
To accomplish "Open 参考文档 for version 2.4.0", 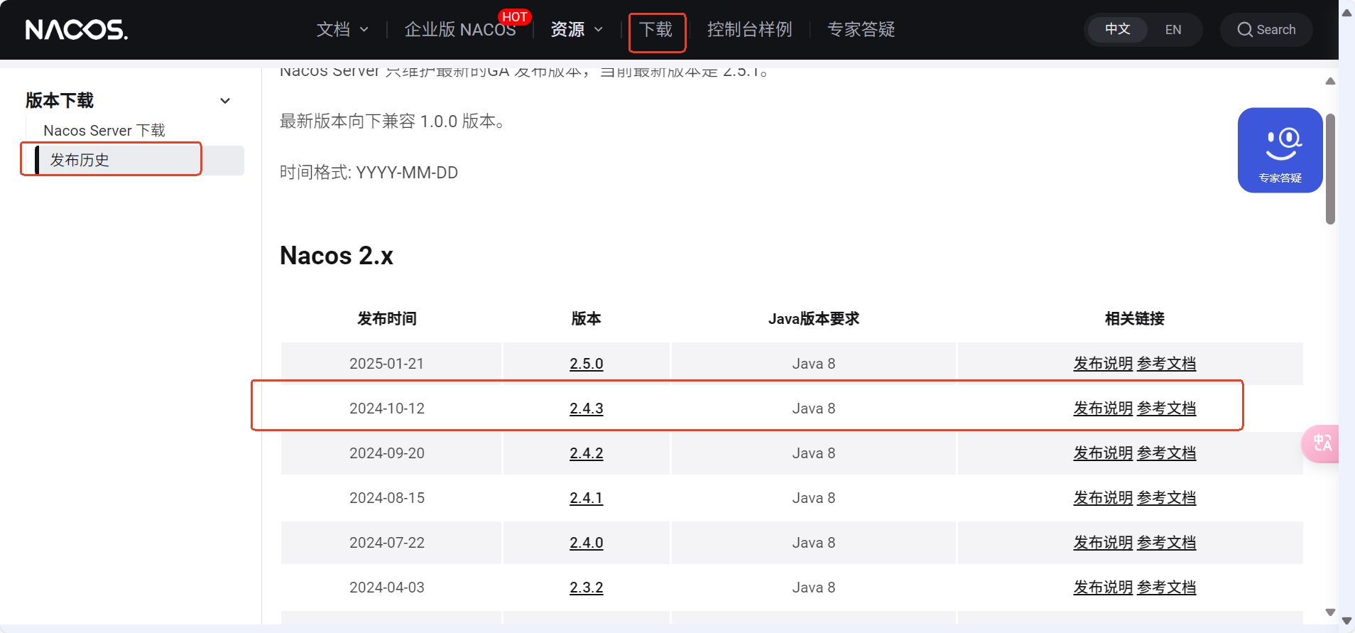I will (1166, 543).
